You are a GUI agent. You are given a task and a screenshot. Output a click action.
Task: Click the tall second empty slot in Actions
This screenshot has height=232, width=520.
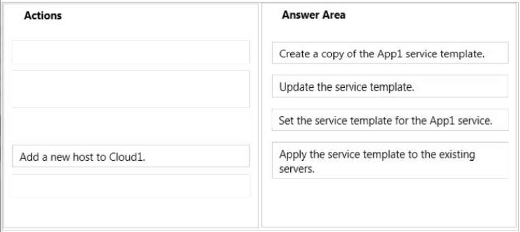click(131, 89)
